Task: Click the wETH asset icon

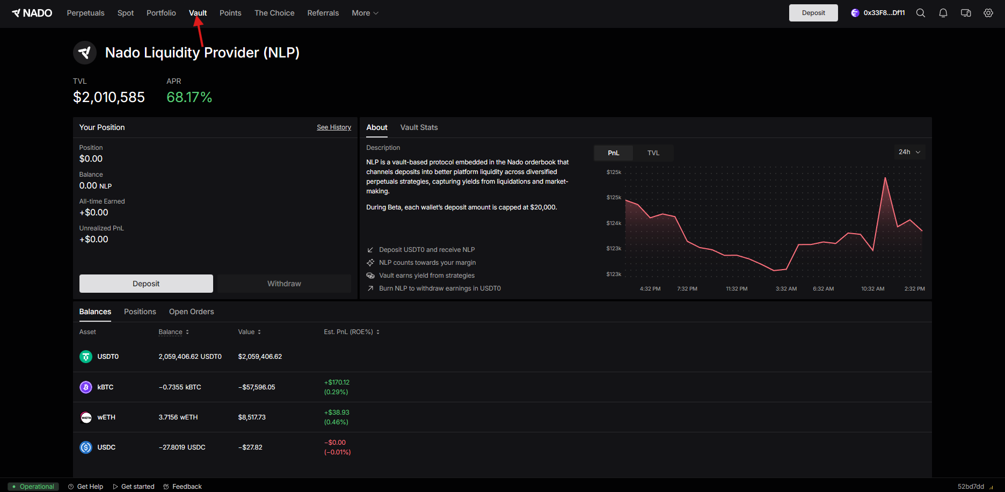Action: 86,417
